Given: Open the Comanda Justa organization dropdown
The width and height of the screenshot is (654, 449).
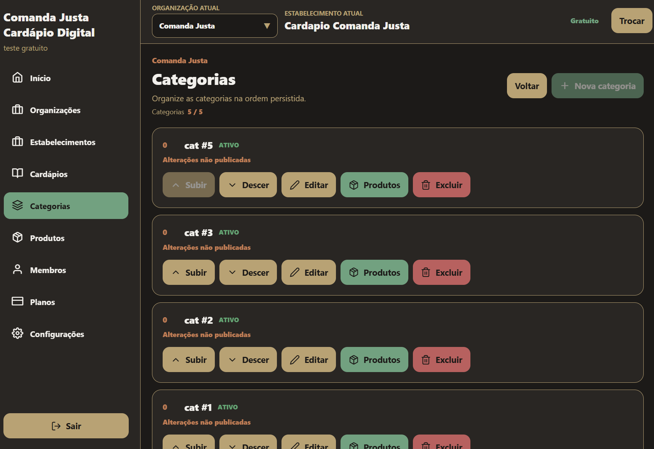Looking at the screenshot, I should pyautogui.click(x=214, y=26).
